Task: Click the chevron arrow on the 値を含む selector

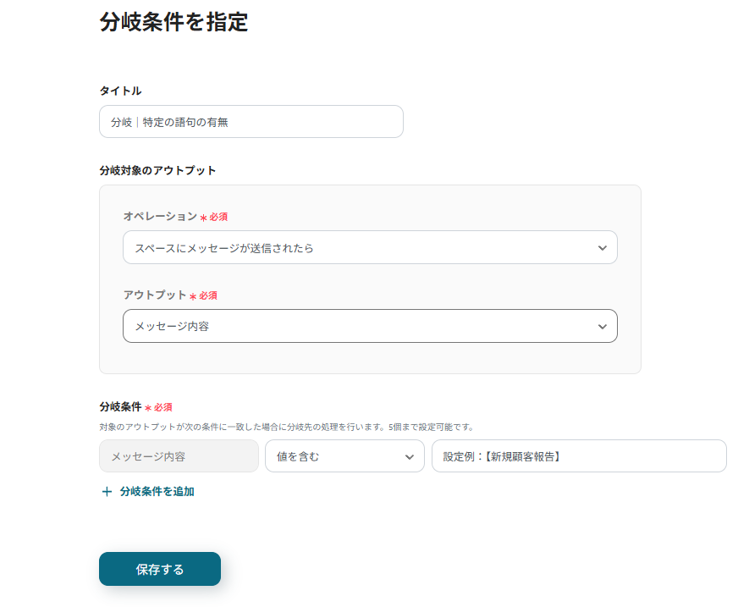Action: click(x=410, y=456)
